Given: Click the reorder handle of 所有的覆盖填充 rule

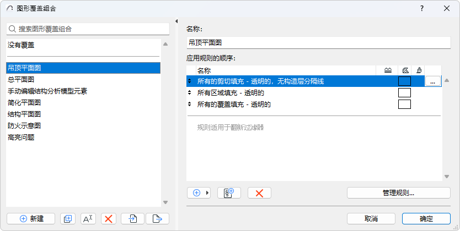Looking at the screenshot, I should pyautogui.click(x=190, y=104).
